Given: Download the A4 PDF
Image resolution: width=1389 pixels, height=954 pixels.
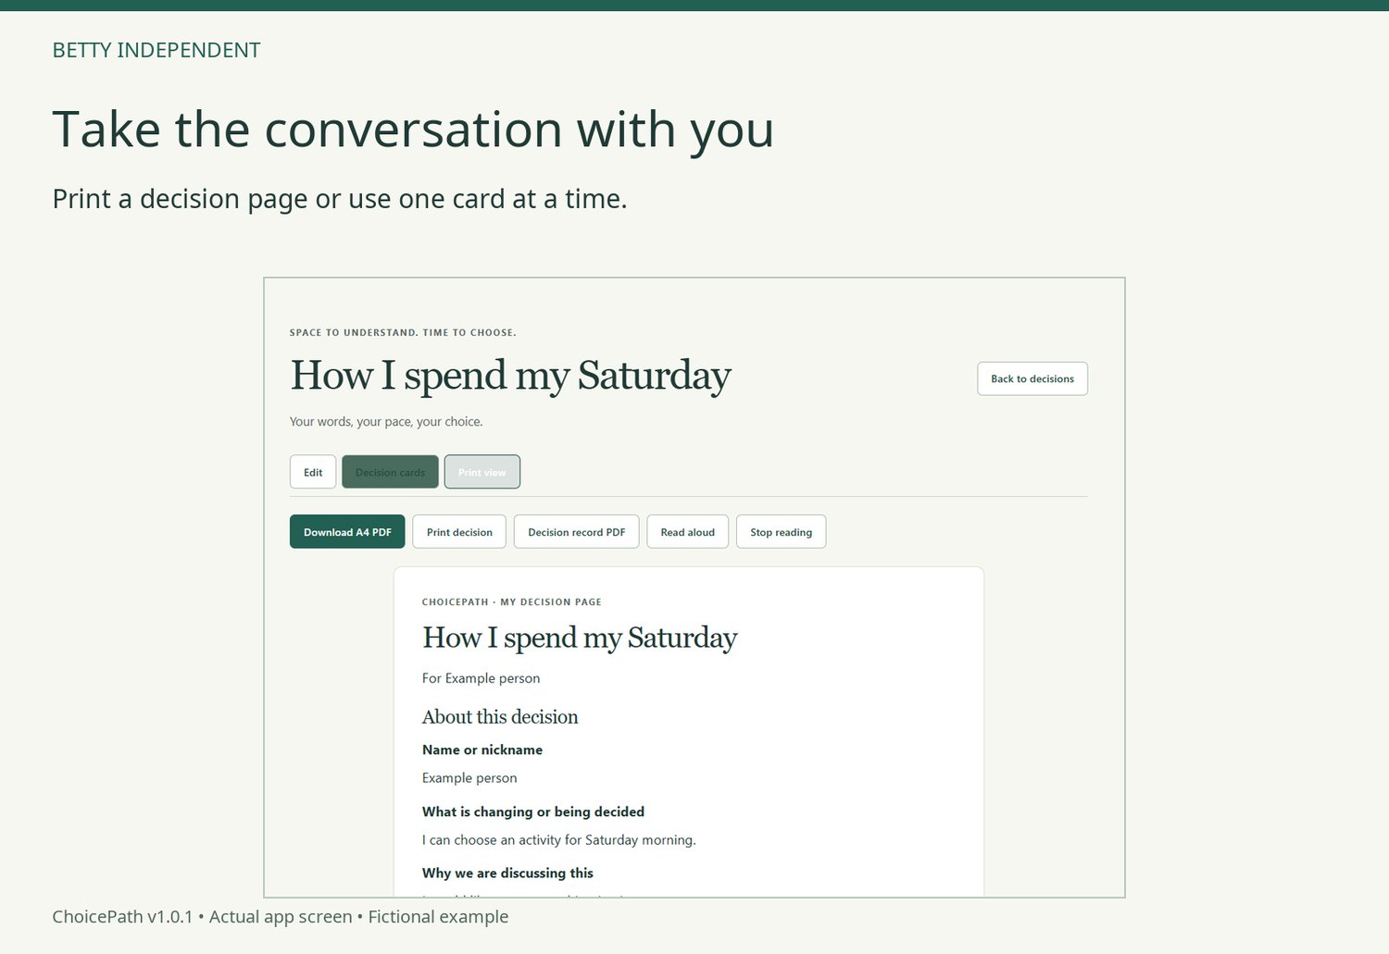Looking at the screenshot, I should (x=347, y=532).
